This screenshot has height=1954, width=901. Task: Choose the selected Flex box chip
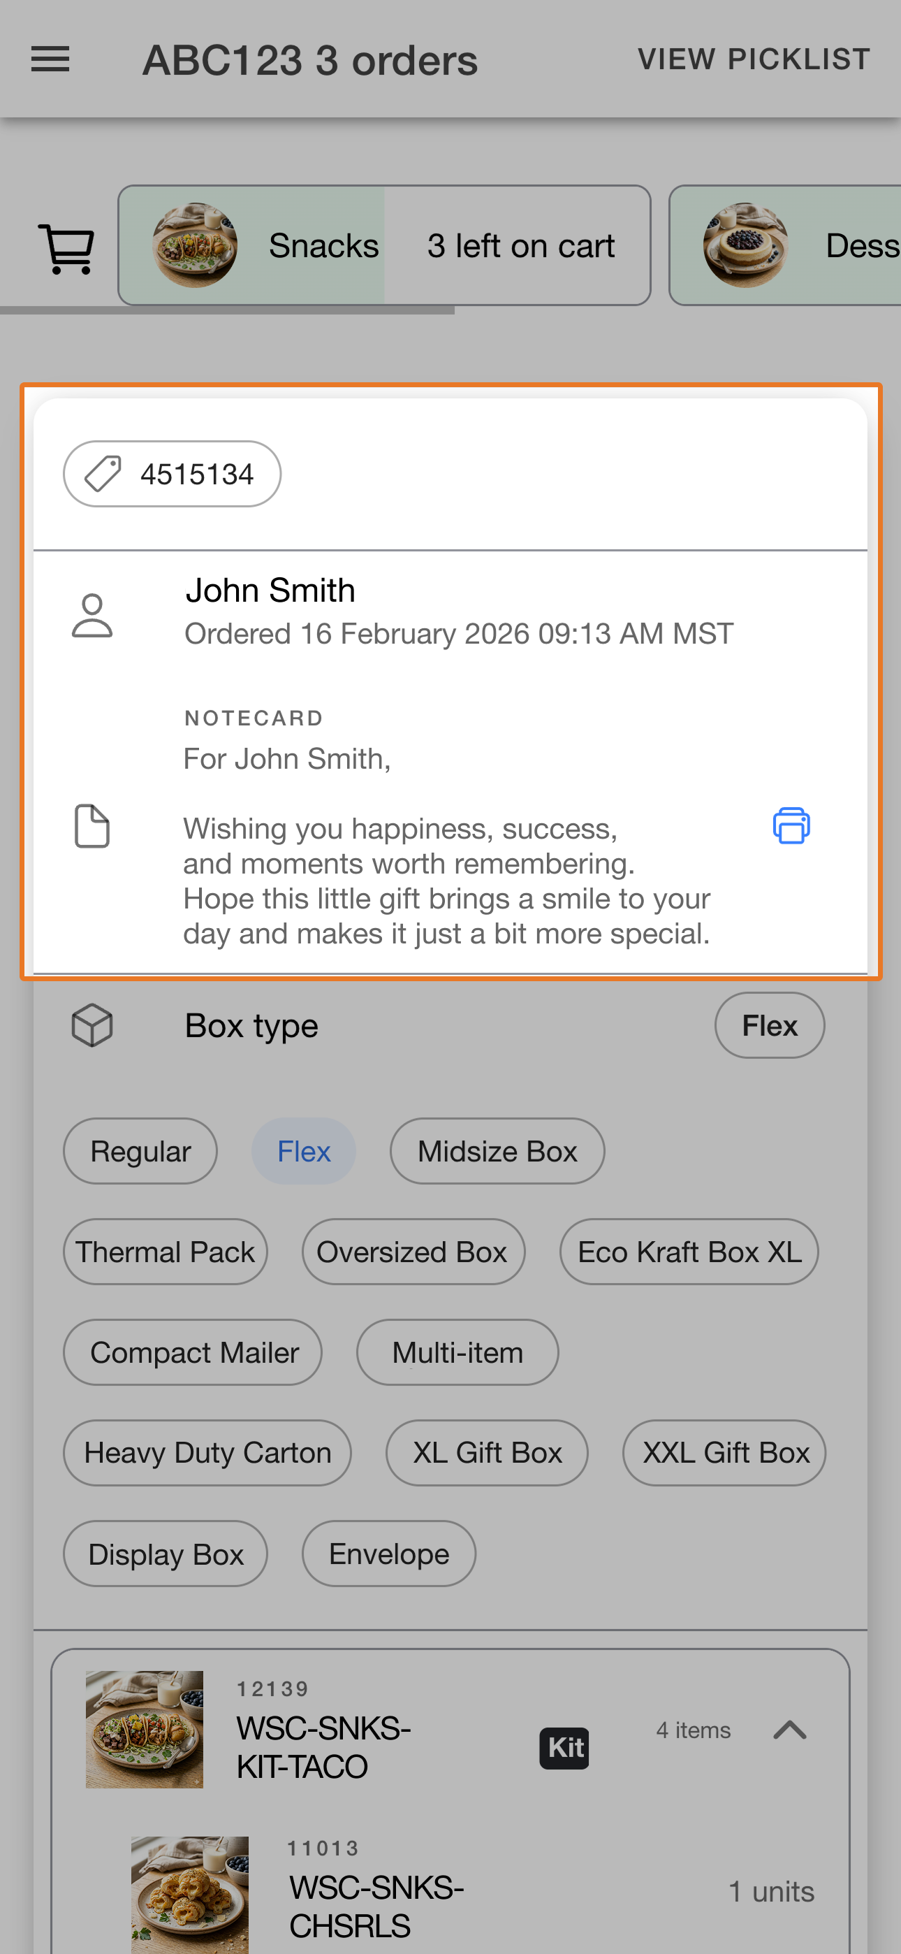(x=303, y=1152)
